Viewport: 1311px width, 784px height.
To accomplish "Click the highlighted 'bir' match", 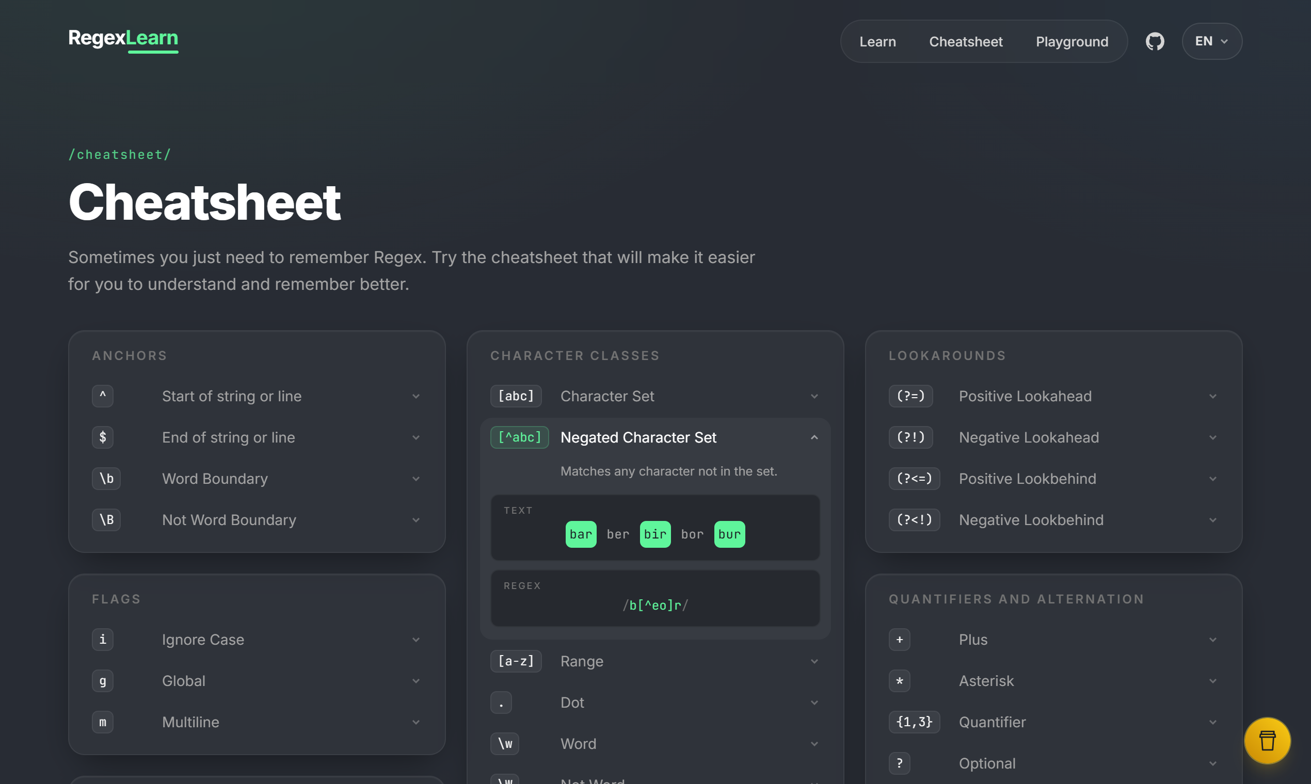I will 655,535.
